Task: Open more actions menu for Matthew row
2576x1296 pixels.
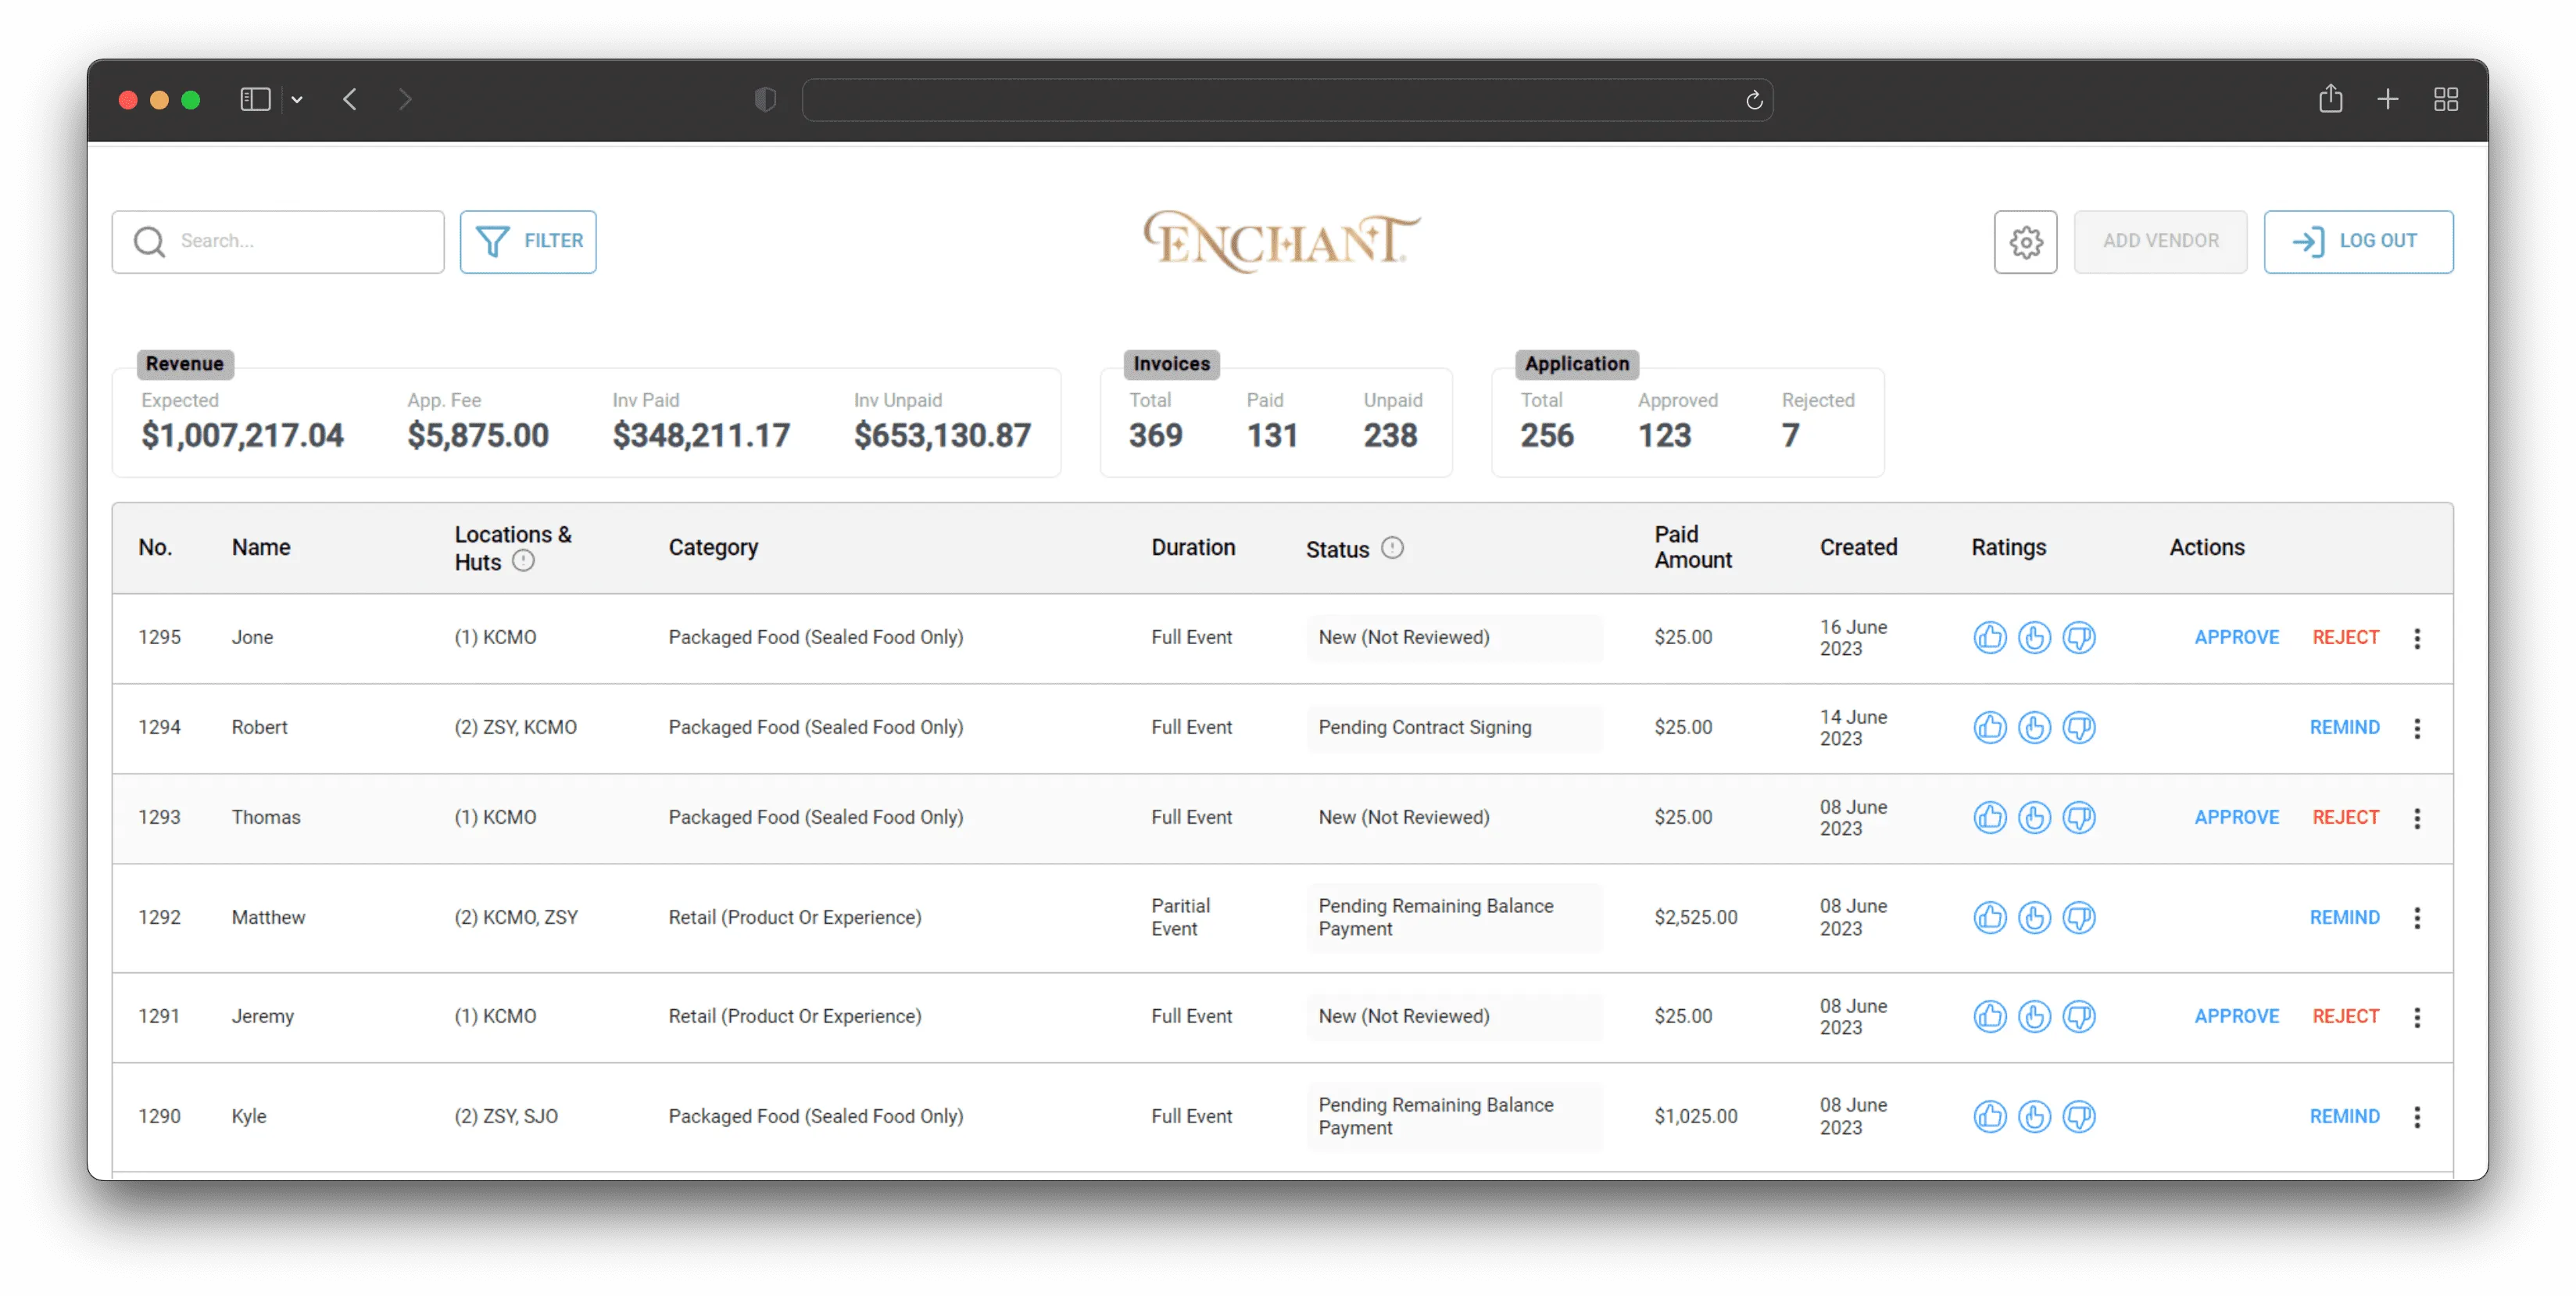Action: click(x=2417, y=918)
